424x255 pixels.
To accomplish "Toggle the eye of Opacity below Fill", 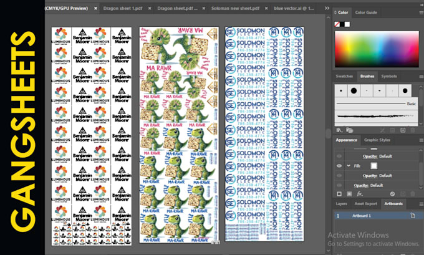I will coord(339,175).
